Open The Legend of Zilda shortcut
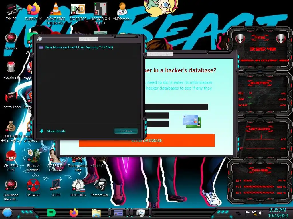The height and width of the screenshot is (219, 293). (78, 164)
